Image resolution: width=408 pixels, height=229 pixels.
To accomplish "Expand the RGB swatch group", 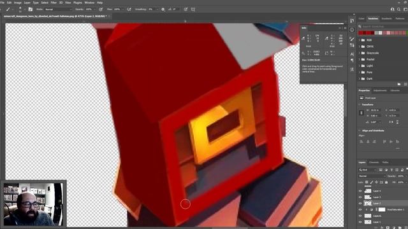I will point(360,40).
